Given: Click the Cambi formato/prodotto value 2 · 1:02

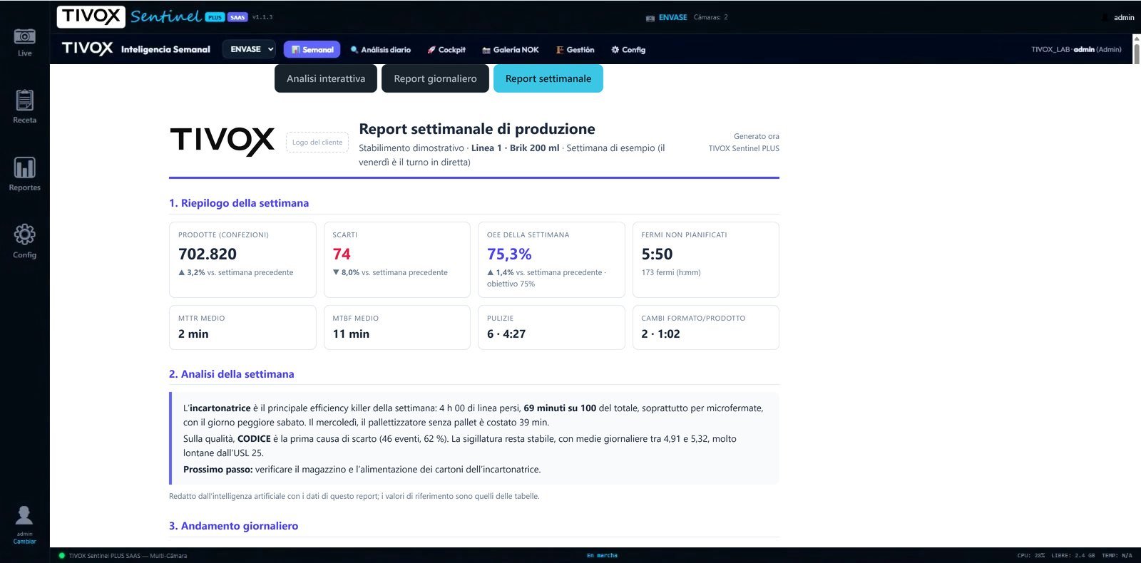Looking at the screenshot, I should click(660, 334).
